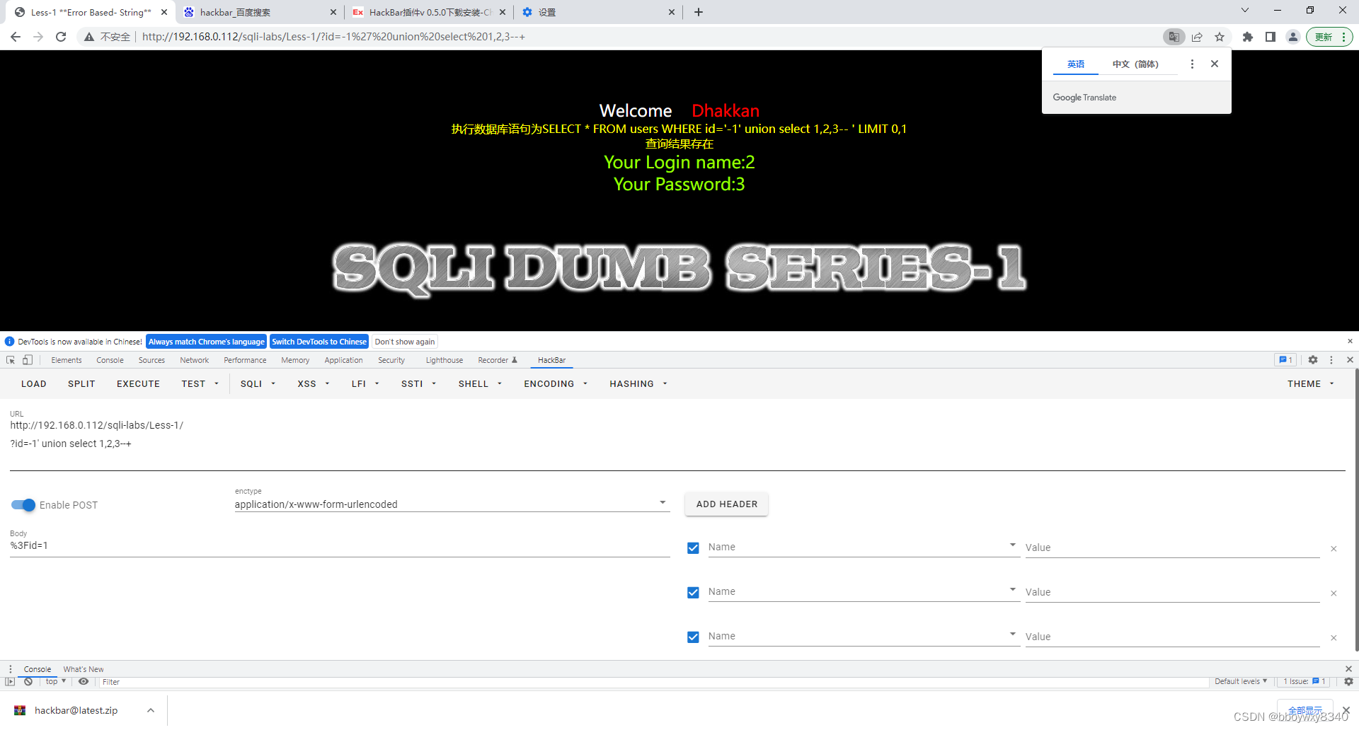The width and height of the screenshot is (1359, 730).
Task: Uncheck the first header Name checkbox
Action: pos(693,548)
